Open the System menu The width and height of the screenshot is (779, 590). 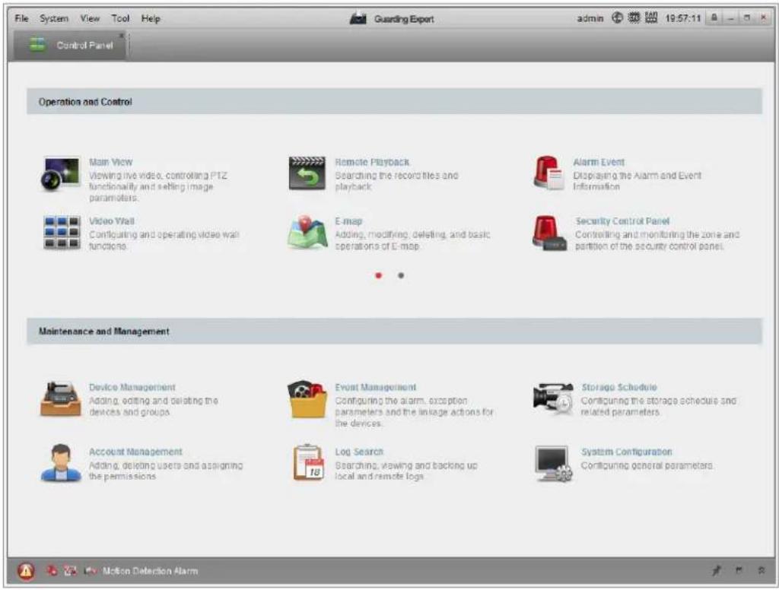coord(54,18)
